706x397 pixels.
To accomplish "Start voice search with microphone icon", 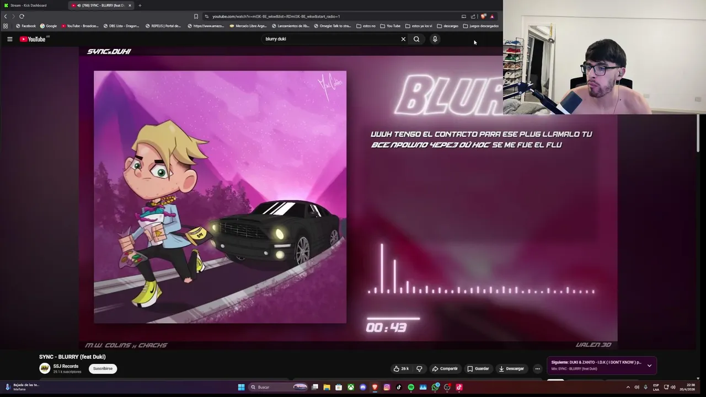I will pyautogui.click(x=435, y=39).
